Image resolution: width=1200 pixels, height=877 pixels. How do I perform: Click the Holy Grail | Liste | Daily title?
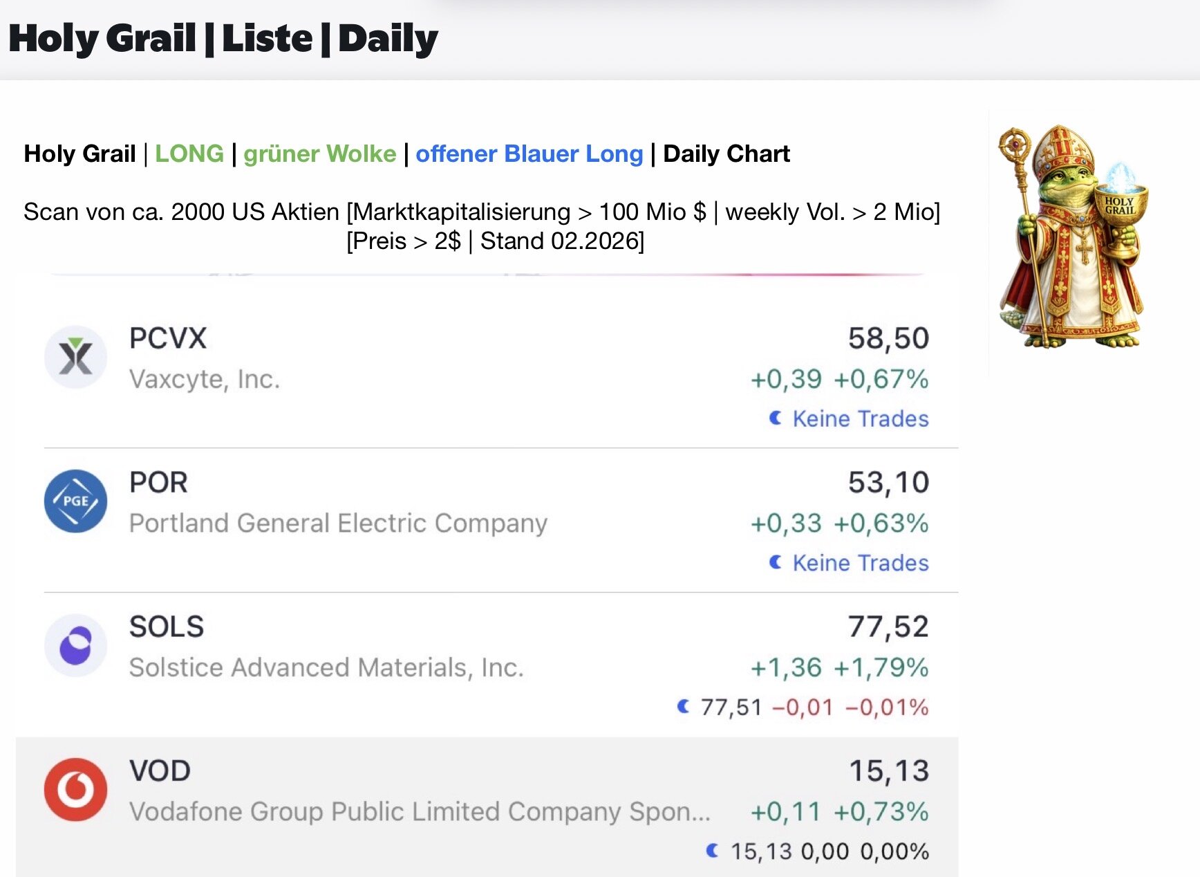tap(223, 39)
